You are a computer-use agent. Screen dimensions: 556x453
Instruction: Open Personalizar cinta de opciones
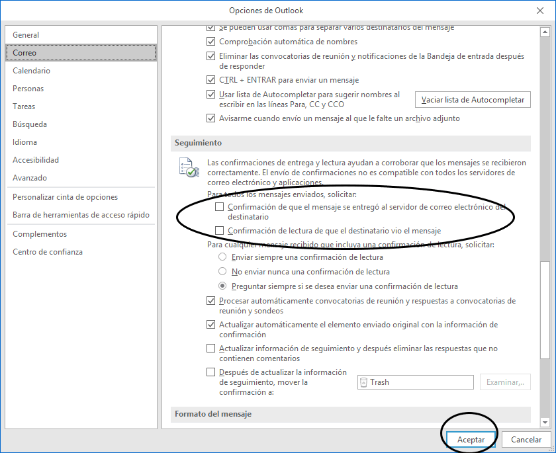81,197
